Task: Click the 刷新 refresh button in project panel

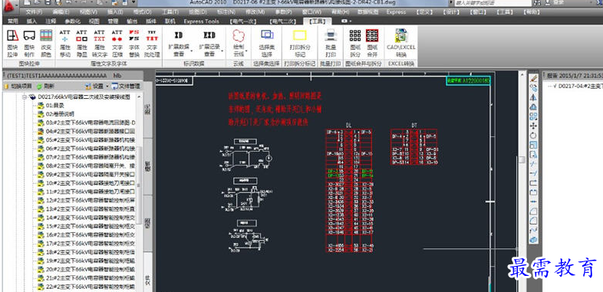Action: point(45,86)
